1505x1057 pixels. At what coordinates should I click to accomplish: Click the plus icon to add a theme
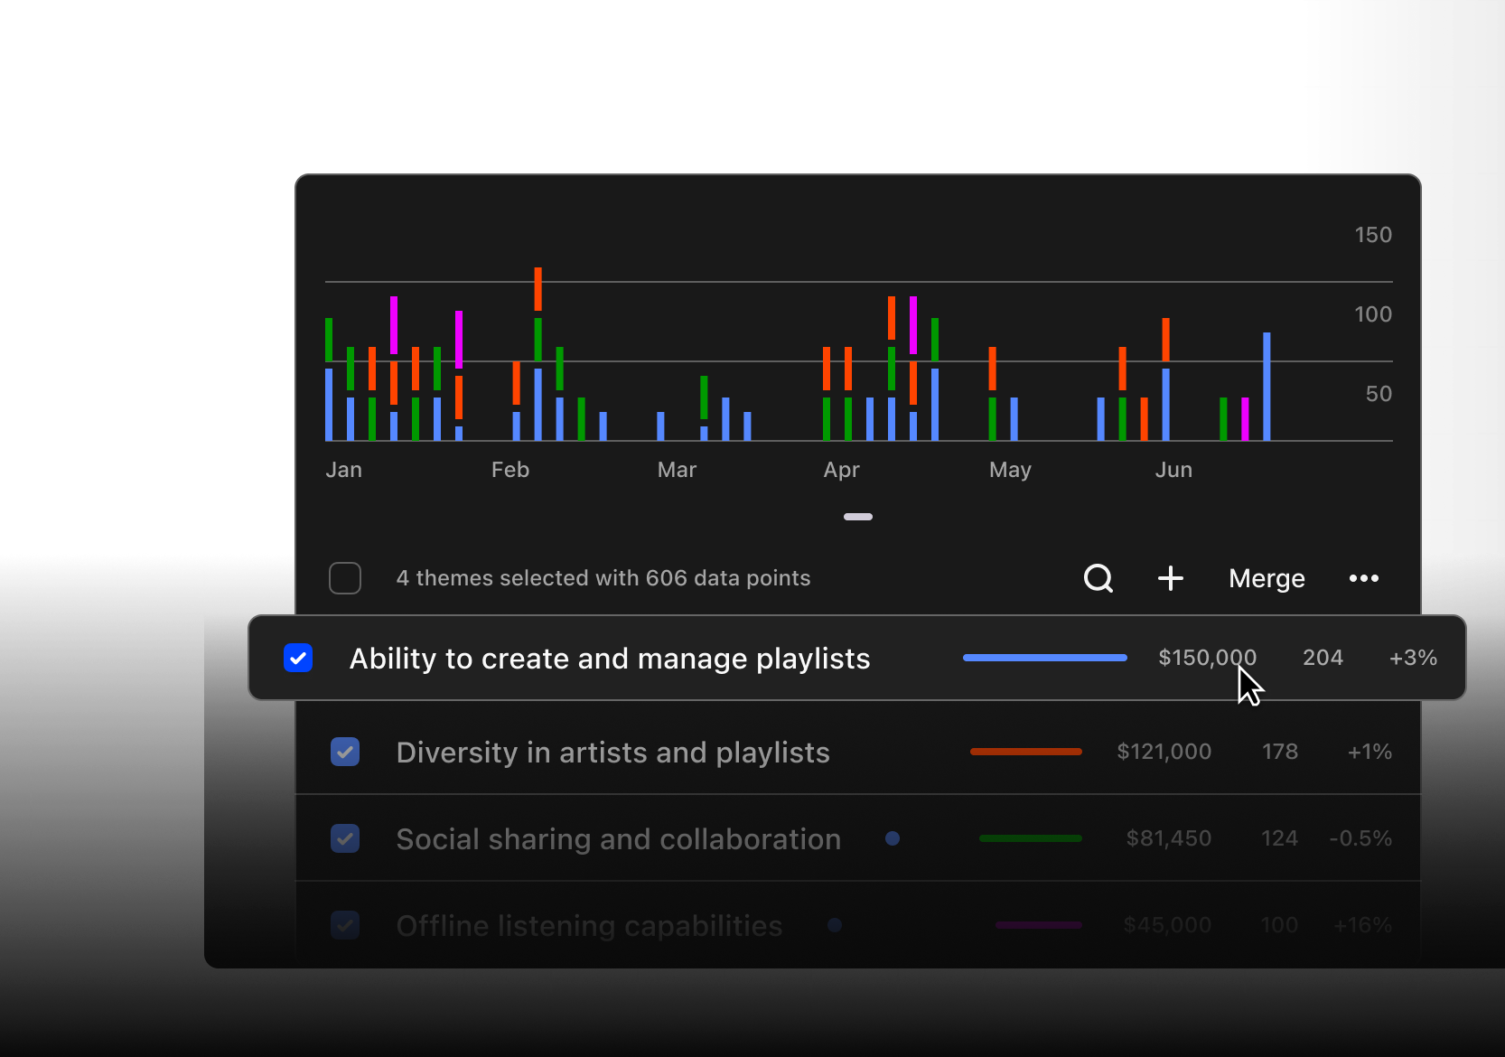[1170, 578]
